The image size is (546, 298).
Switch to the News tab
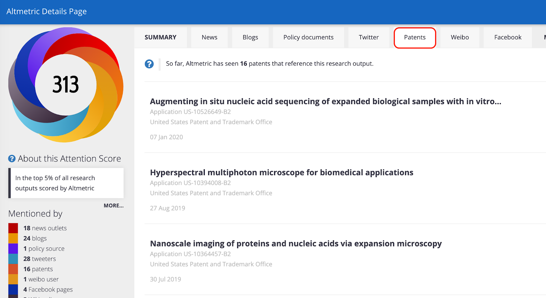(209, 38)
